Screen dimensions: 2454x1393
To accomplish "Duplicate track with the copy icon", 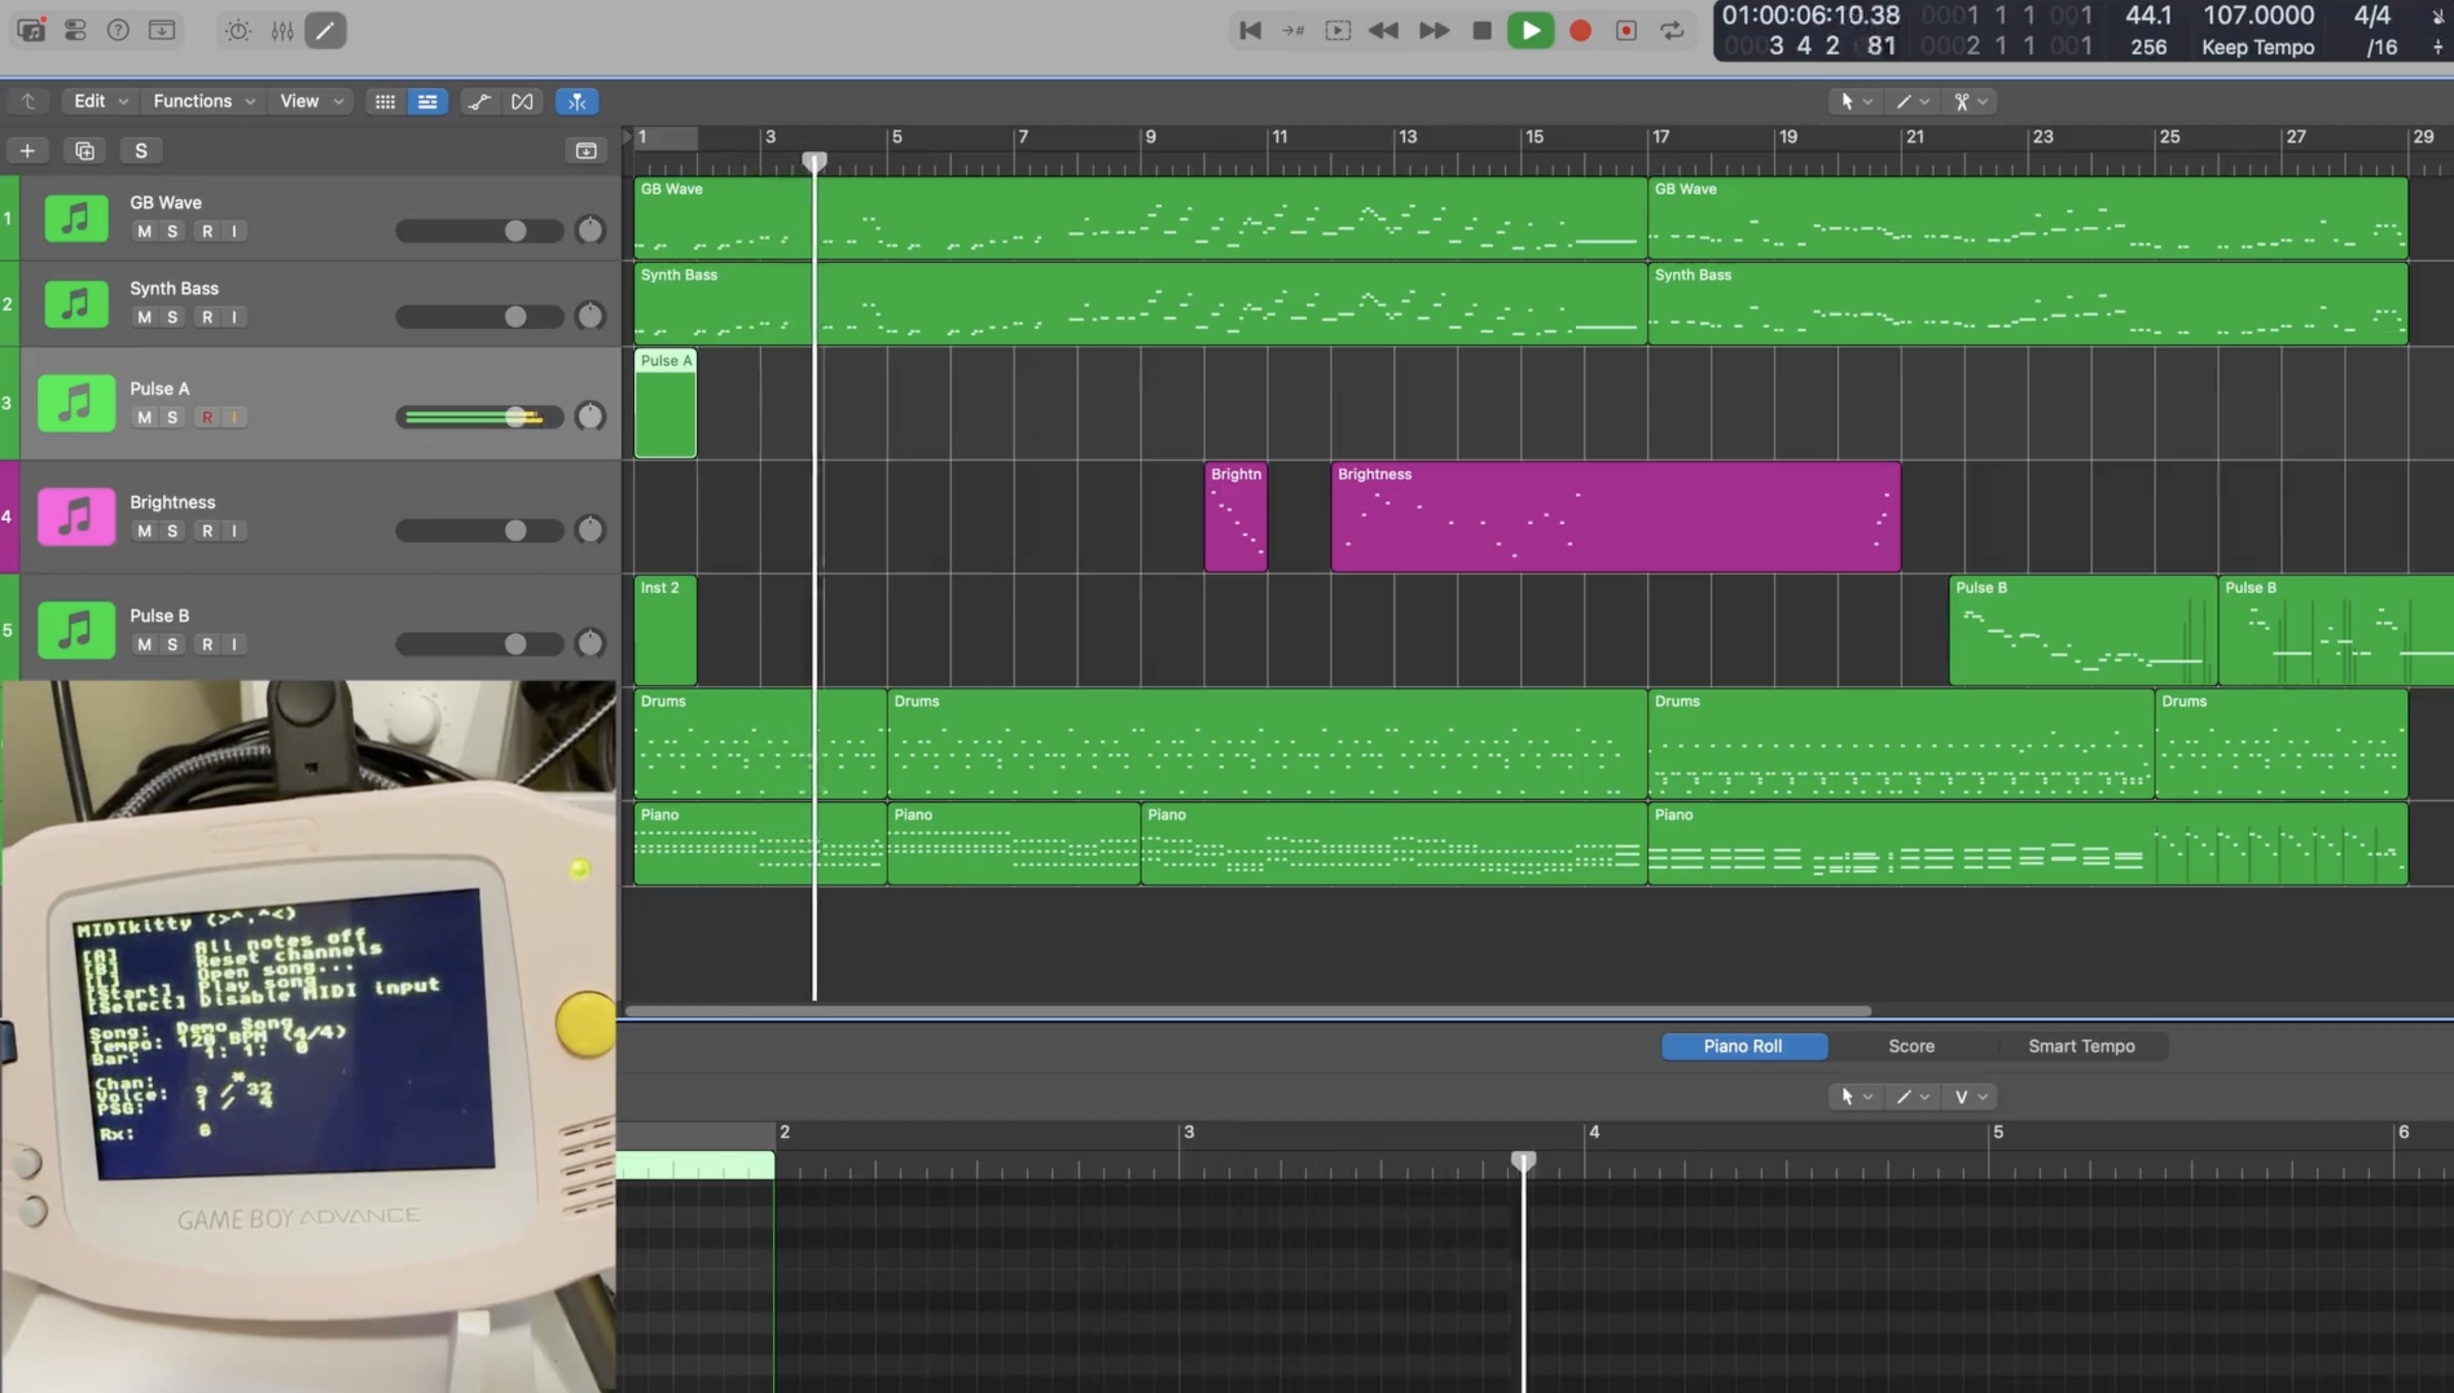I will pyautogui.click(x=84, y=150).
